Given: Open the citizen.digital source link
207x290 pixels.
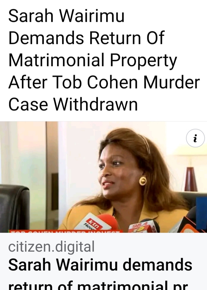Looking at the screenshot, I should click(x=51, y=246).
